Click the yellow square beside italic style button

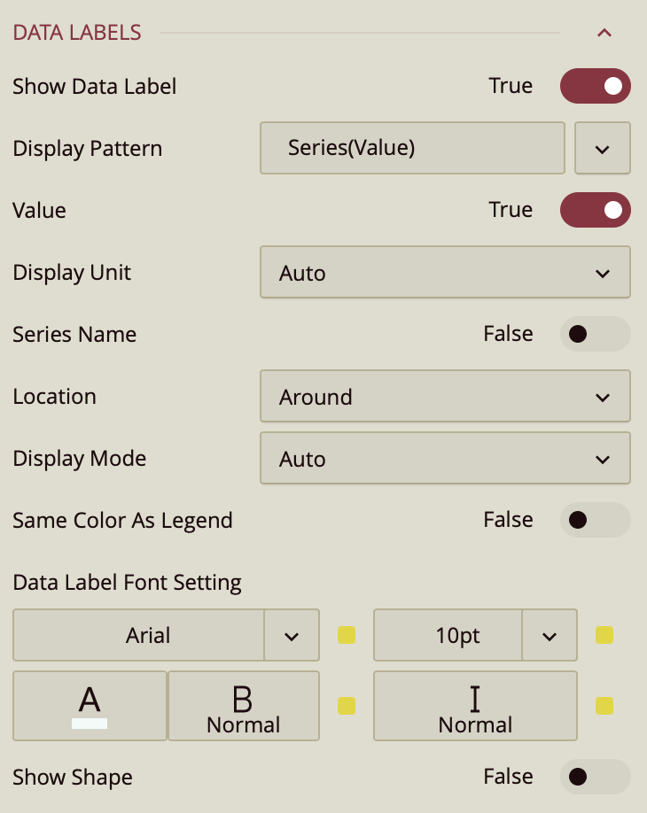[x=604, y=706]
